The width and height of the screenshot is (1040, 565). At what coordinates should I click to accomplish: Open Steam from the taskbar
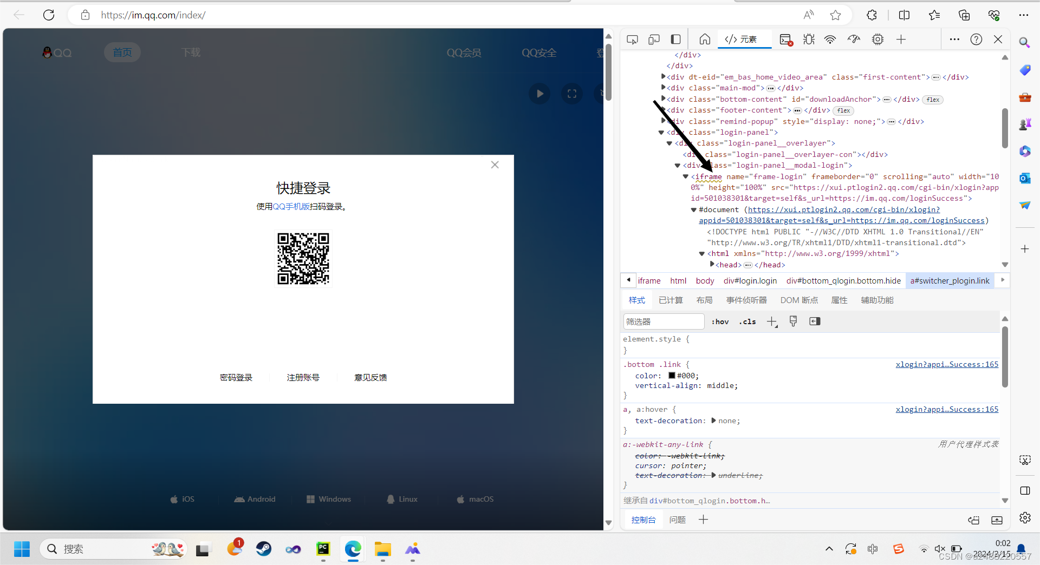tap(264, 549)
